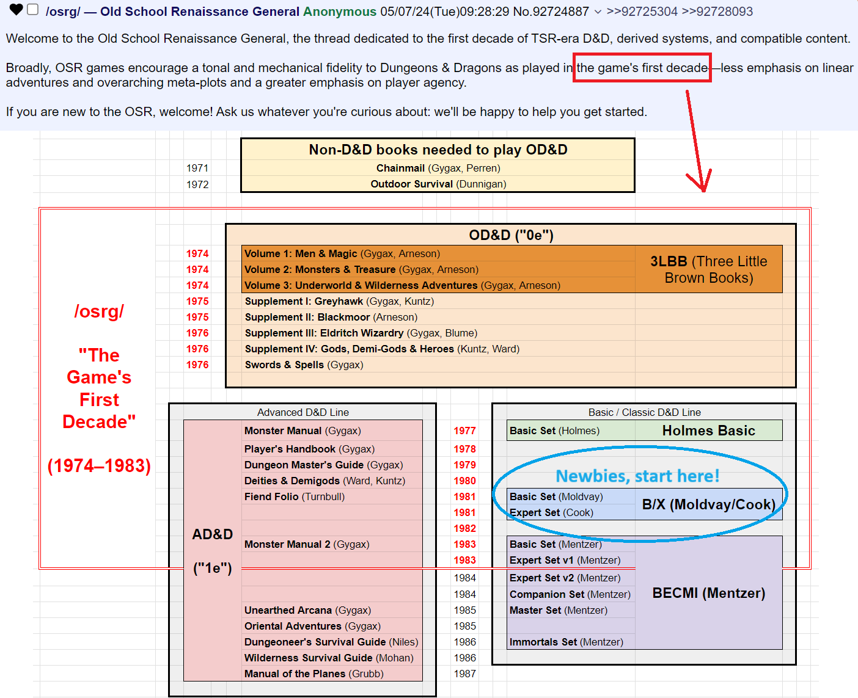This screenshot has width=858, height=698.
Task: Click the 'Outdoor Survival (Dunnigan)' row
Action: coord(438,184)
